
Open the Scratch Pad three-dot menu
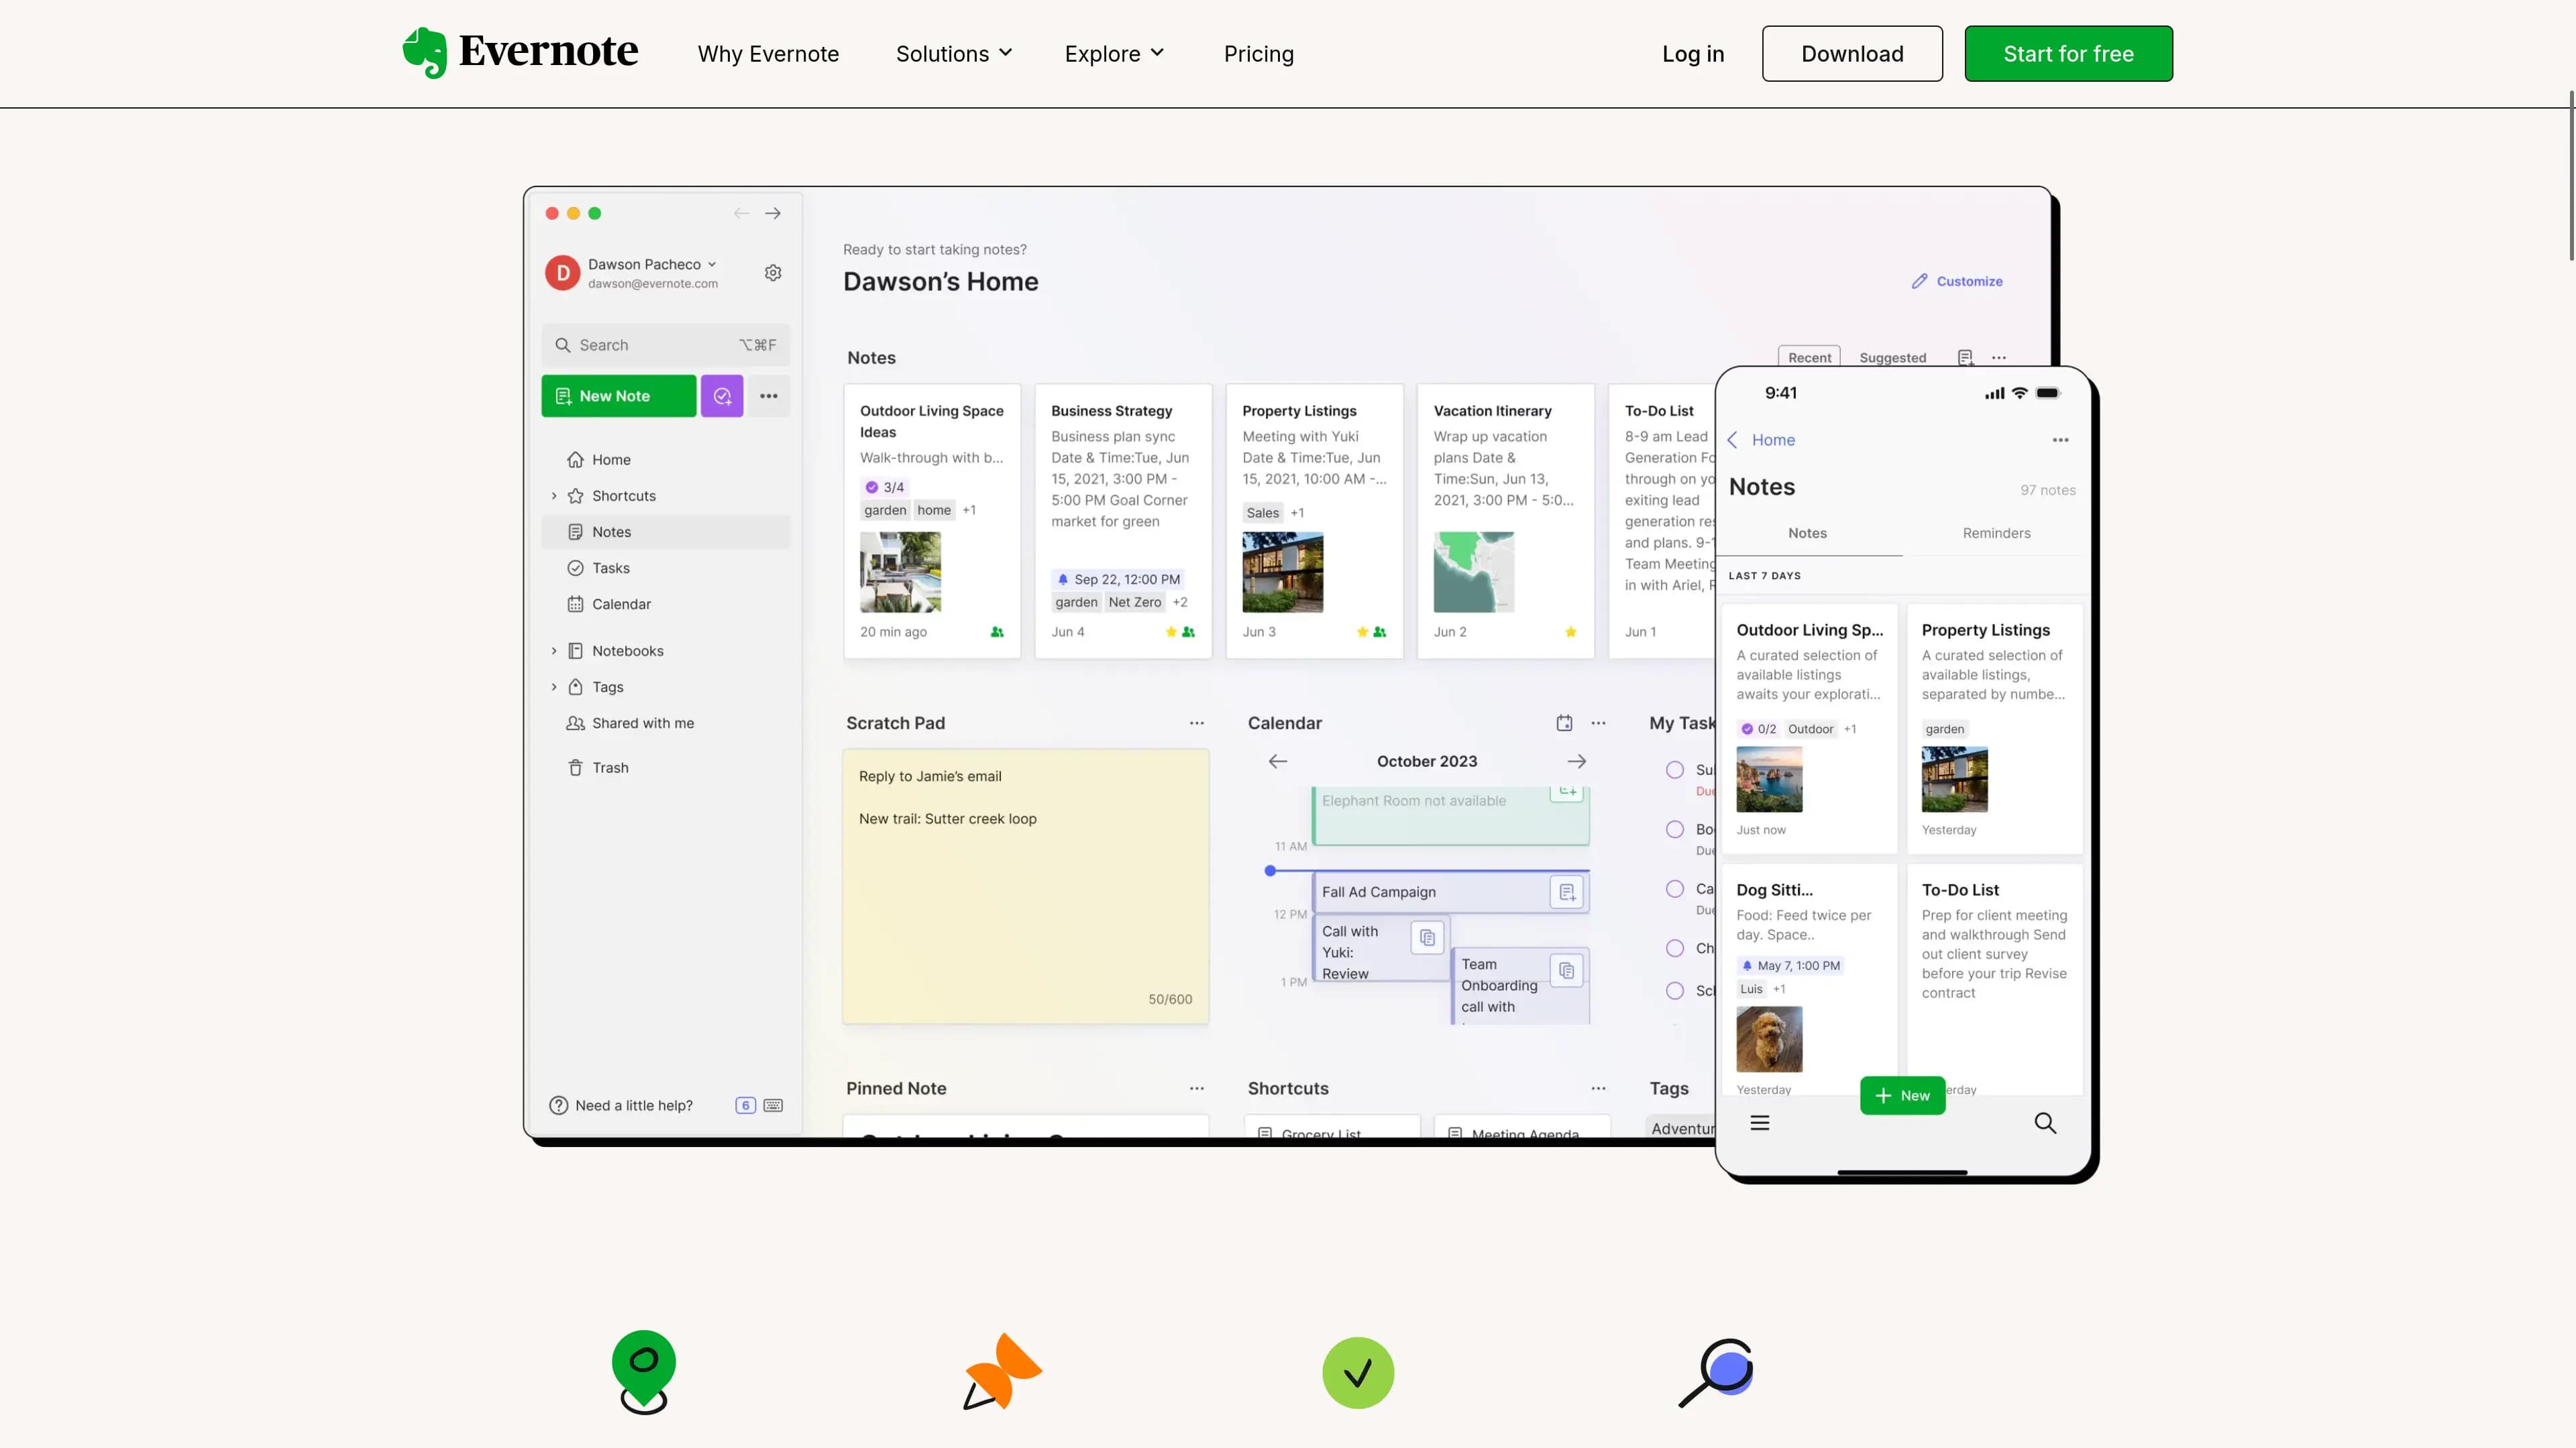(x=1197, y=723)
